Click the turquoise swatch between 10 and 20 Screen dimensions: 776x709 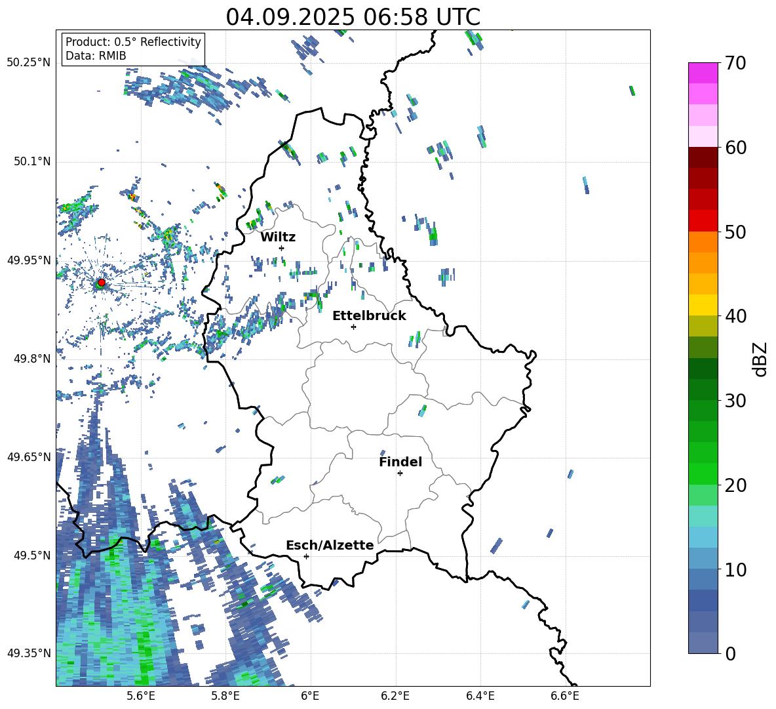tap(703, 516)
